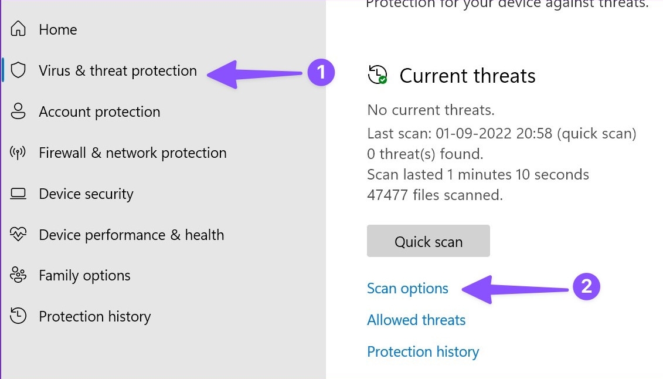Click the Device performance & health heart icon
The height and width of the screenshot is (379, 663).
19,235
